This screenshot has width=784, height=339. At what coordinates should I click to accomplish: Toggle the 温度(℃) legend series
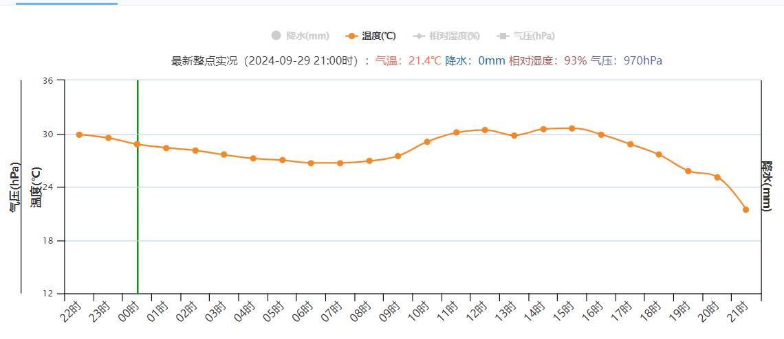tap(371, 36)
